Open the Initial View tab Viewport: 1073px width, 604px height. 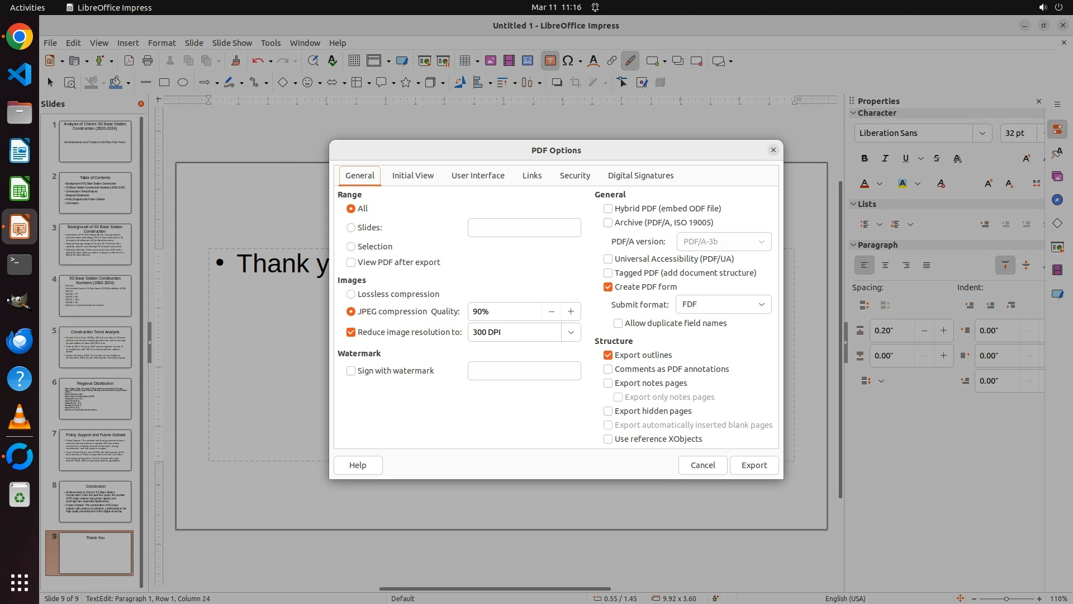(412, 176)
